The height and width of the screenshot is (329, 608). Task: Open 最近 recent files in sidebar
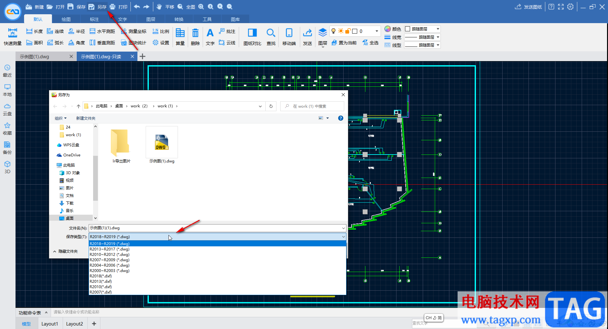coord(7,71)
